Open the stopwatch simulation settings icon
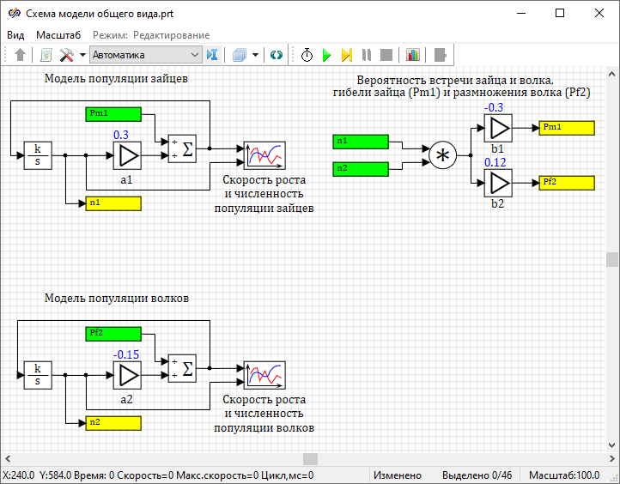Viewport: 620px width, 484px height. (x=307, y=55)
